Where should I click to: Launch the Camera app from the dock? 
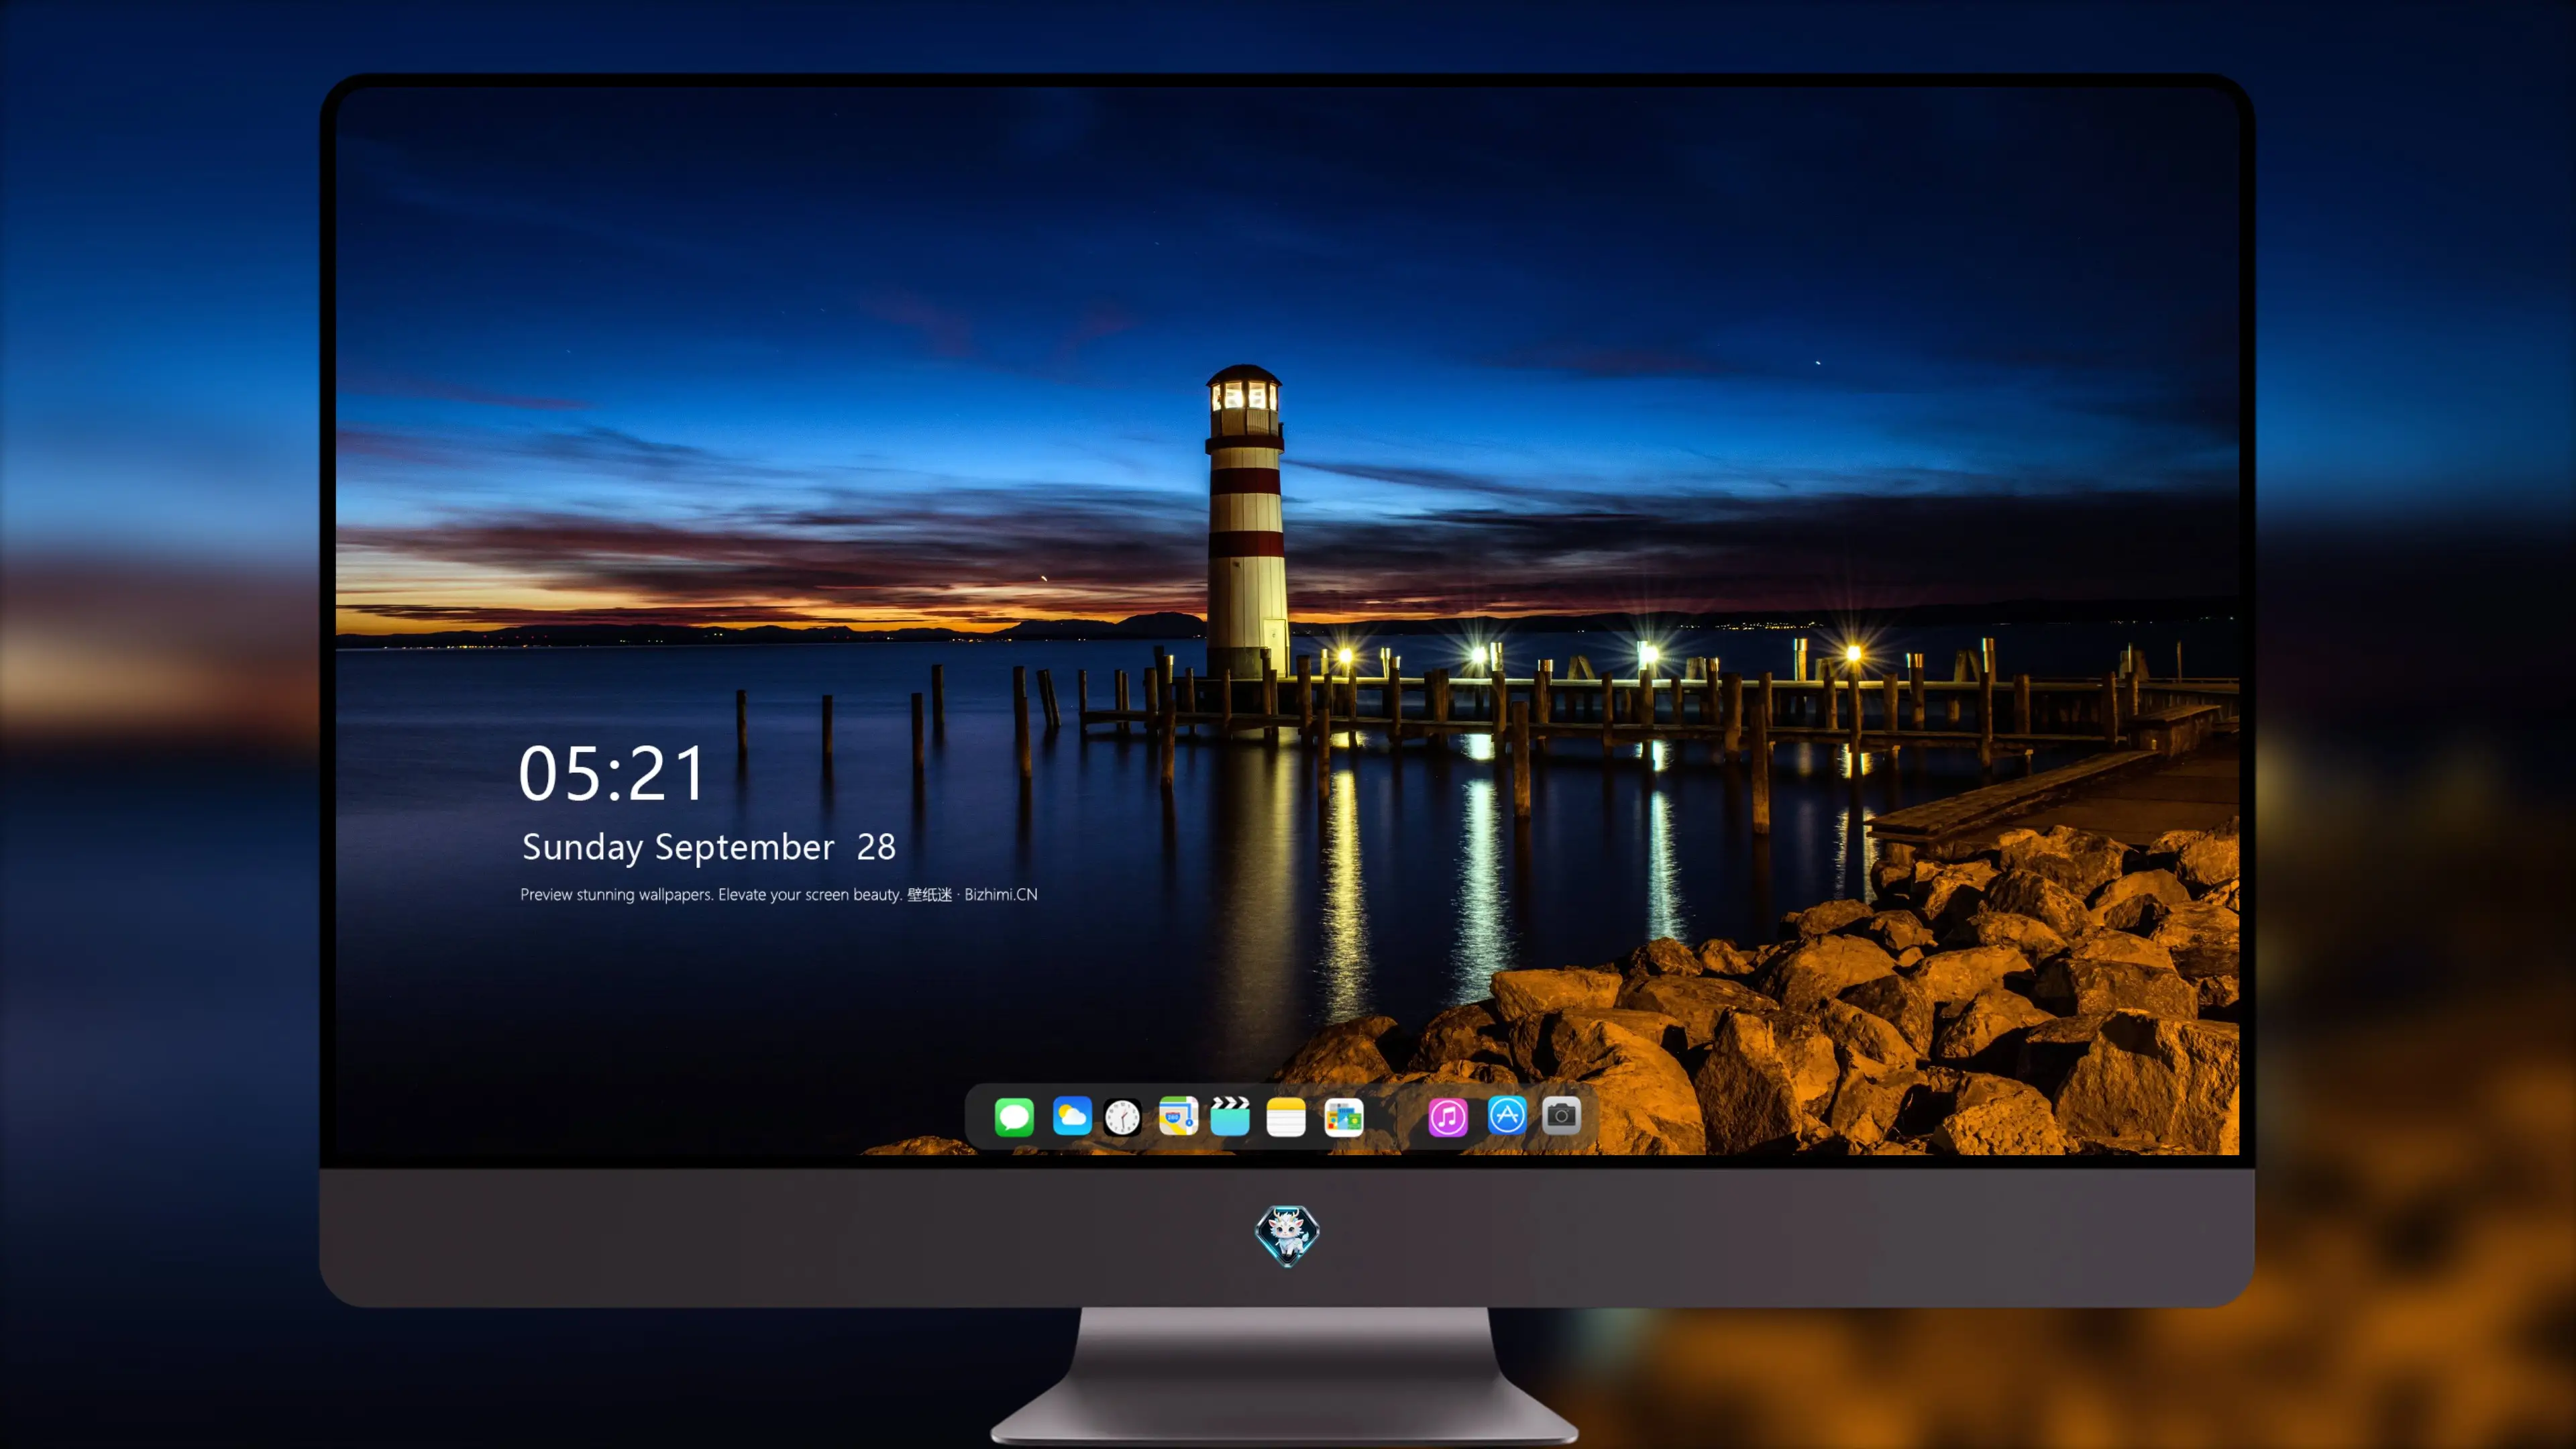[x=1561, y=1115]
